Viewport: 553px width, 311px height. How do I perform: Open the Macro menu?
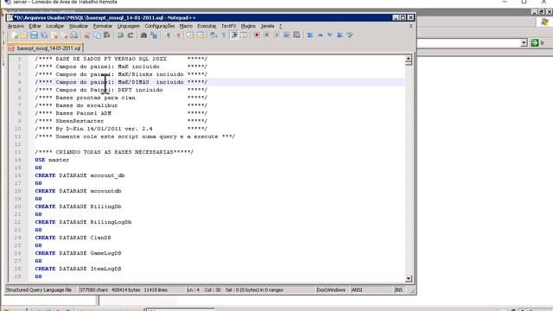[x=186, y=26]
